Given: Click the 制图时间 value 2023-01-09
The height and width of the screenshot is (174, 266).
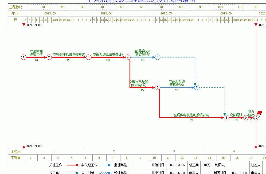Looking at the screenshot, I should (239, 173).
